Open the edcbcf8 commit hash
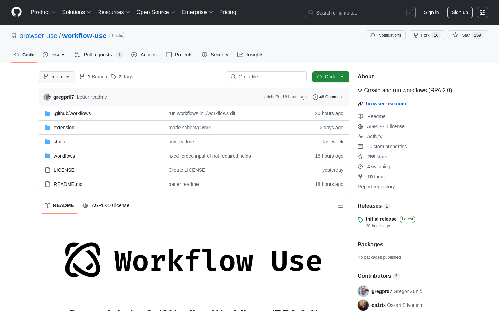The image size is (499, 311). (x=271, y=97)
